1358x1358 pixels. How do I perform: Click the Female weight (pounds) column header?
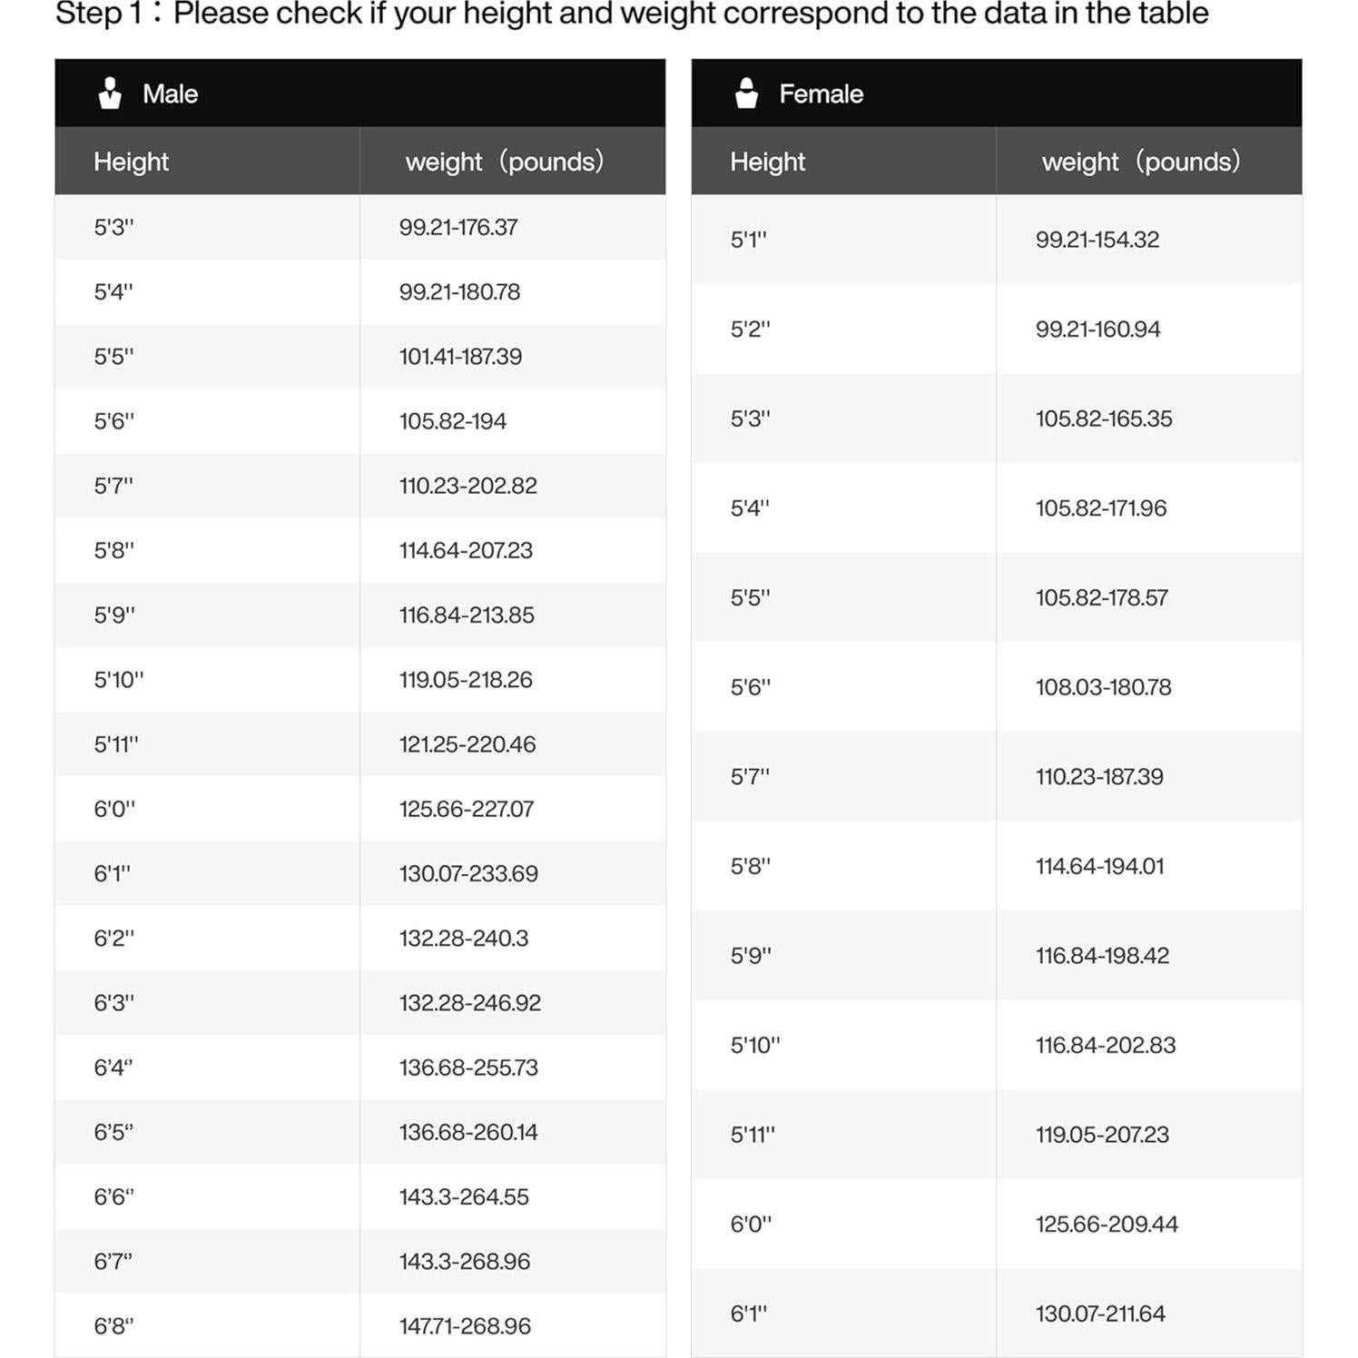pyautogui.click(x=1140, y=162)
